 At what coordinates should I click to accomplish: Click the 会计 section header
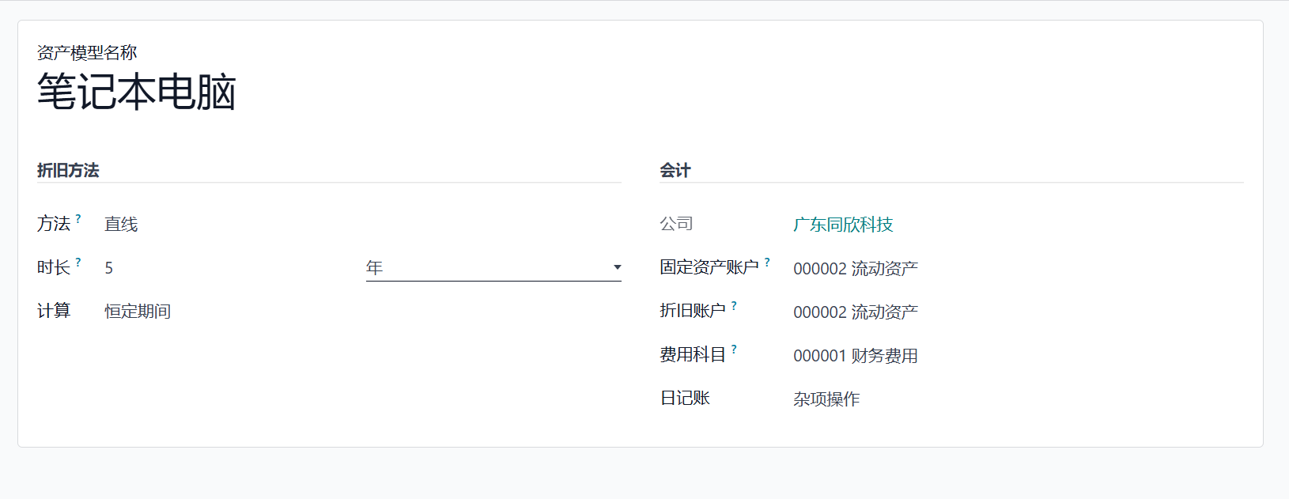click(x=675, y=170)
